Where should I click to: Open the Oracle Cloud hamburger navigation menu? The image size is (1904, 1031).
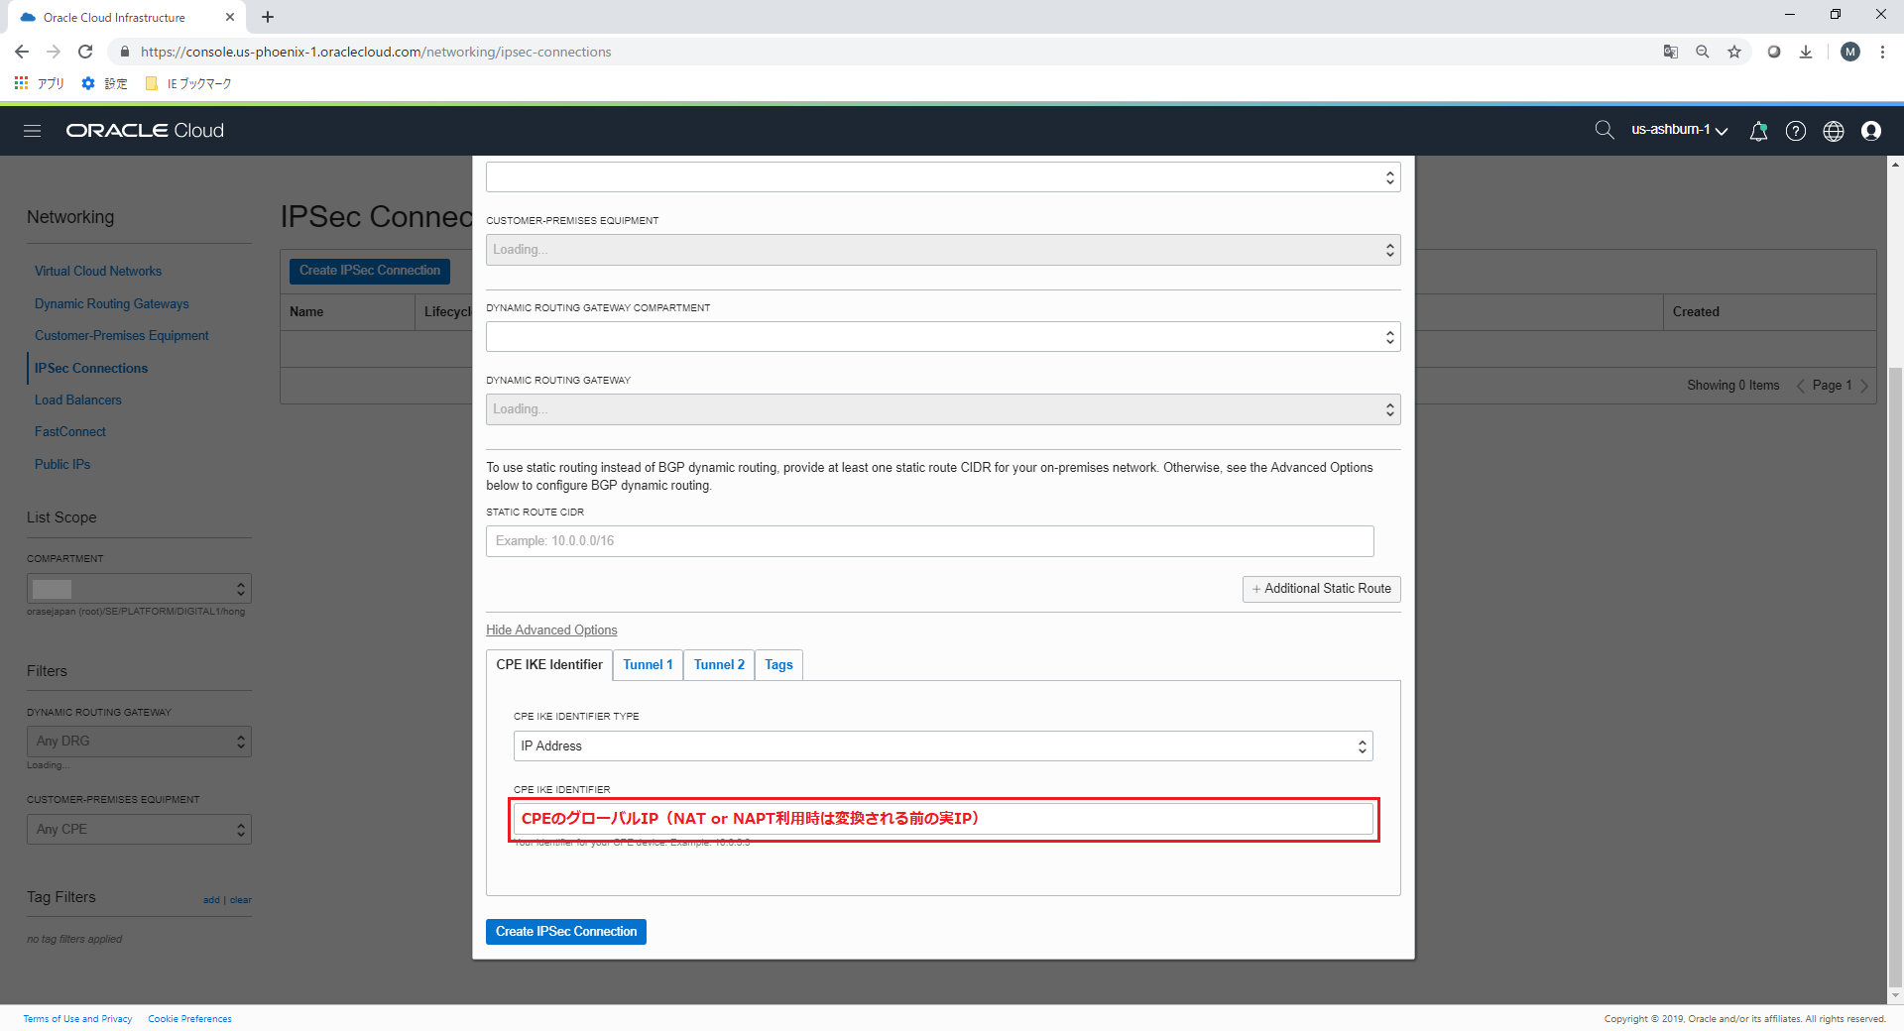point(33,131)
